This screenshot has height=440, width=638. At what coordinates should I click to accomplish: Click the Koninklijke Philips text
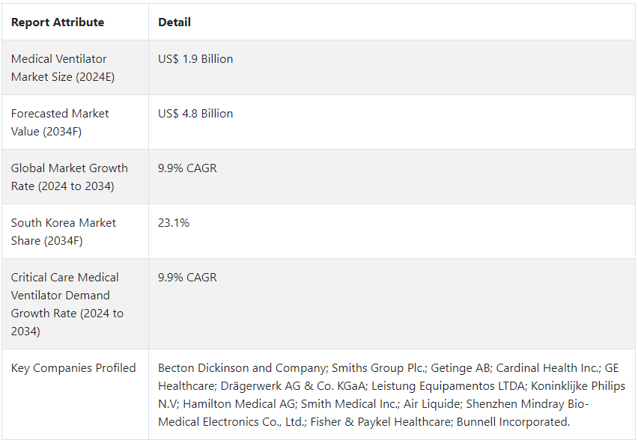pos(578,385)
